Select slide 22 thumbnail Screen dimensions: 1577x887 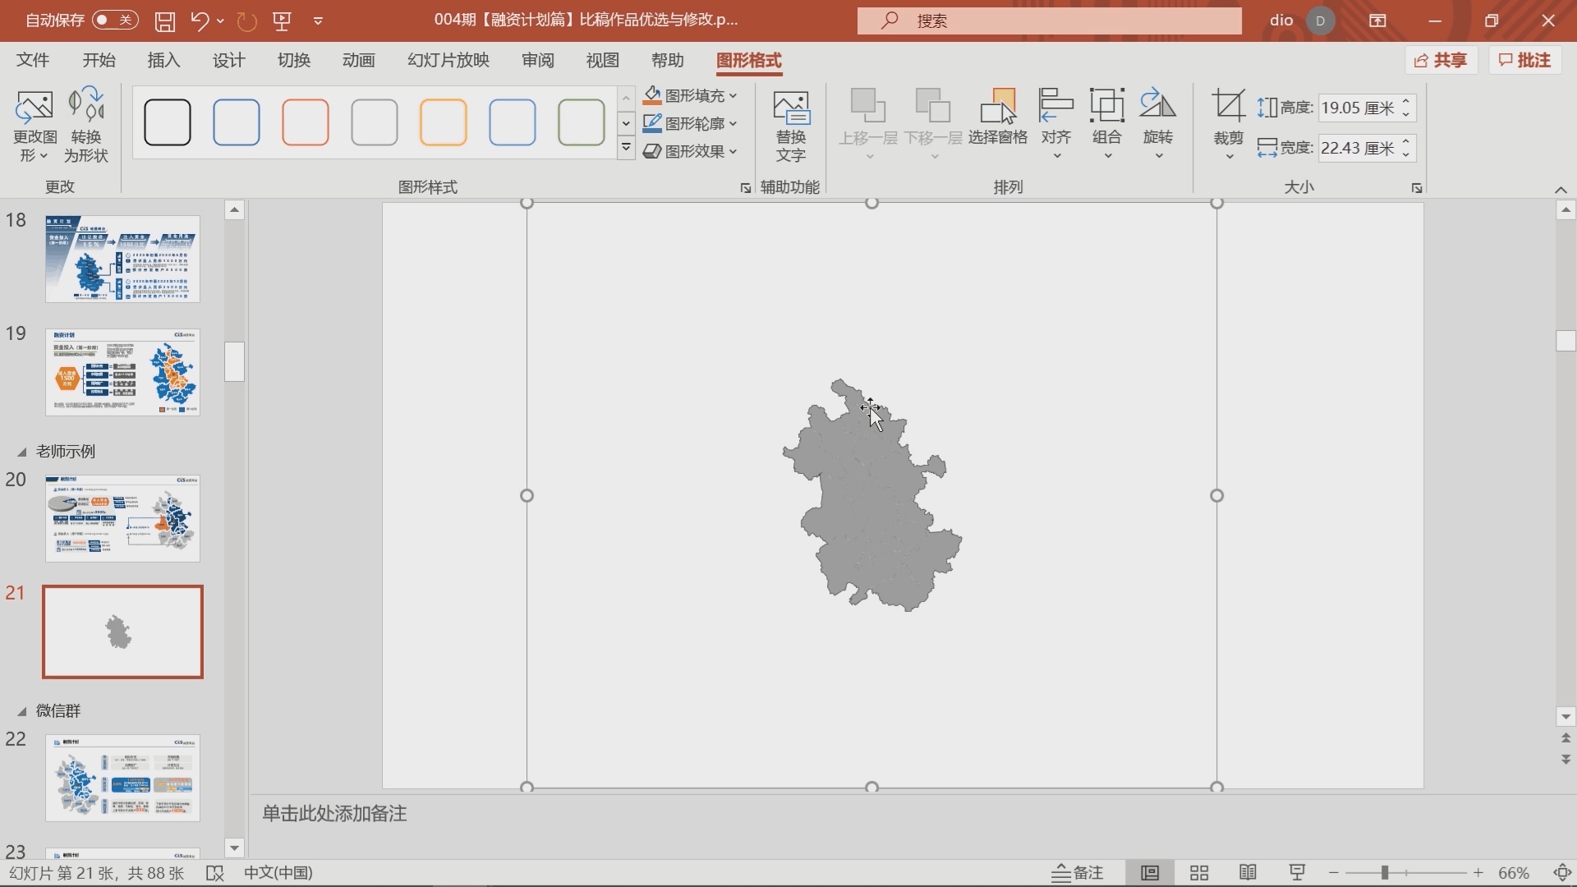click(122, 778)
